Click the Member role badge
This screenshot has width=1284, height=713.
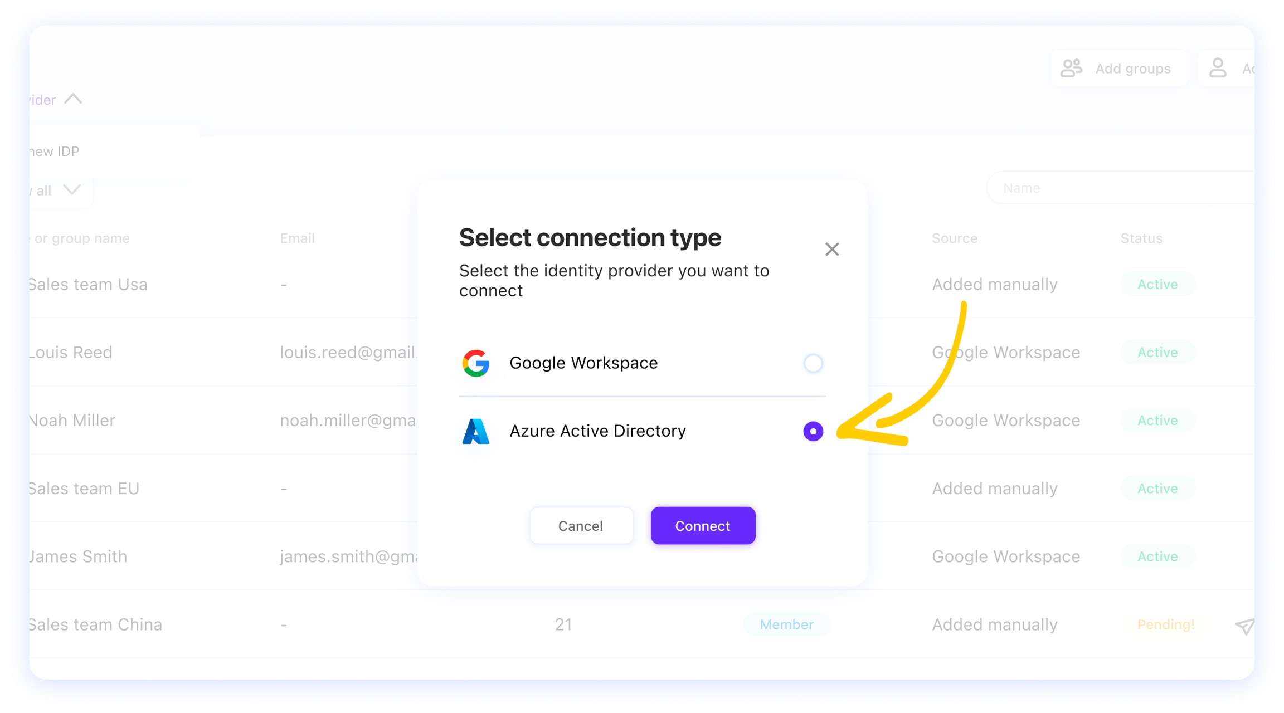[786, 624]
